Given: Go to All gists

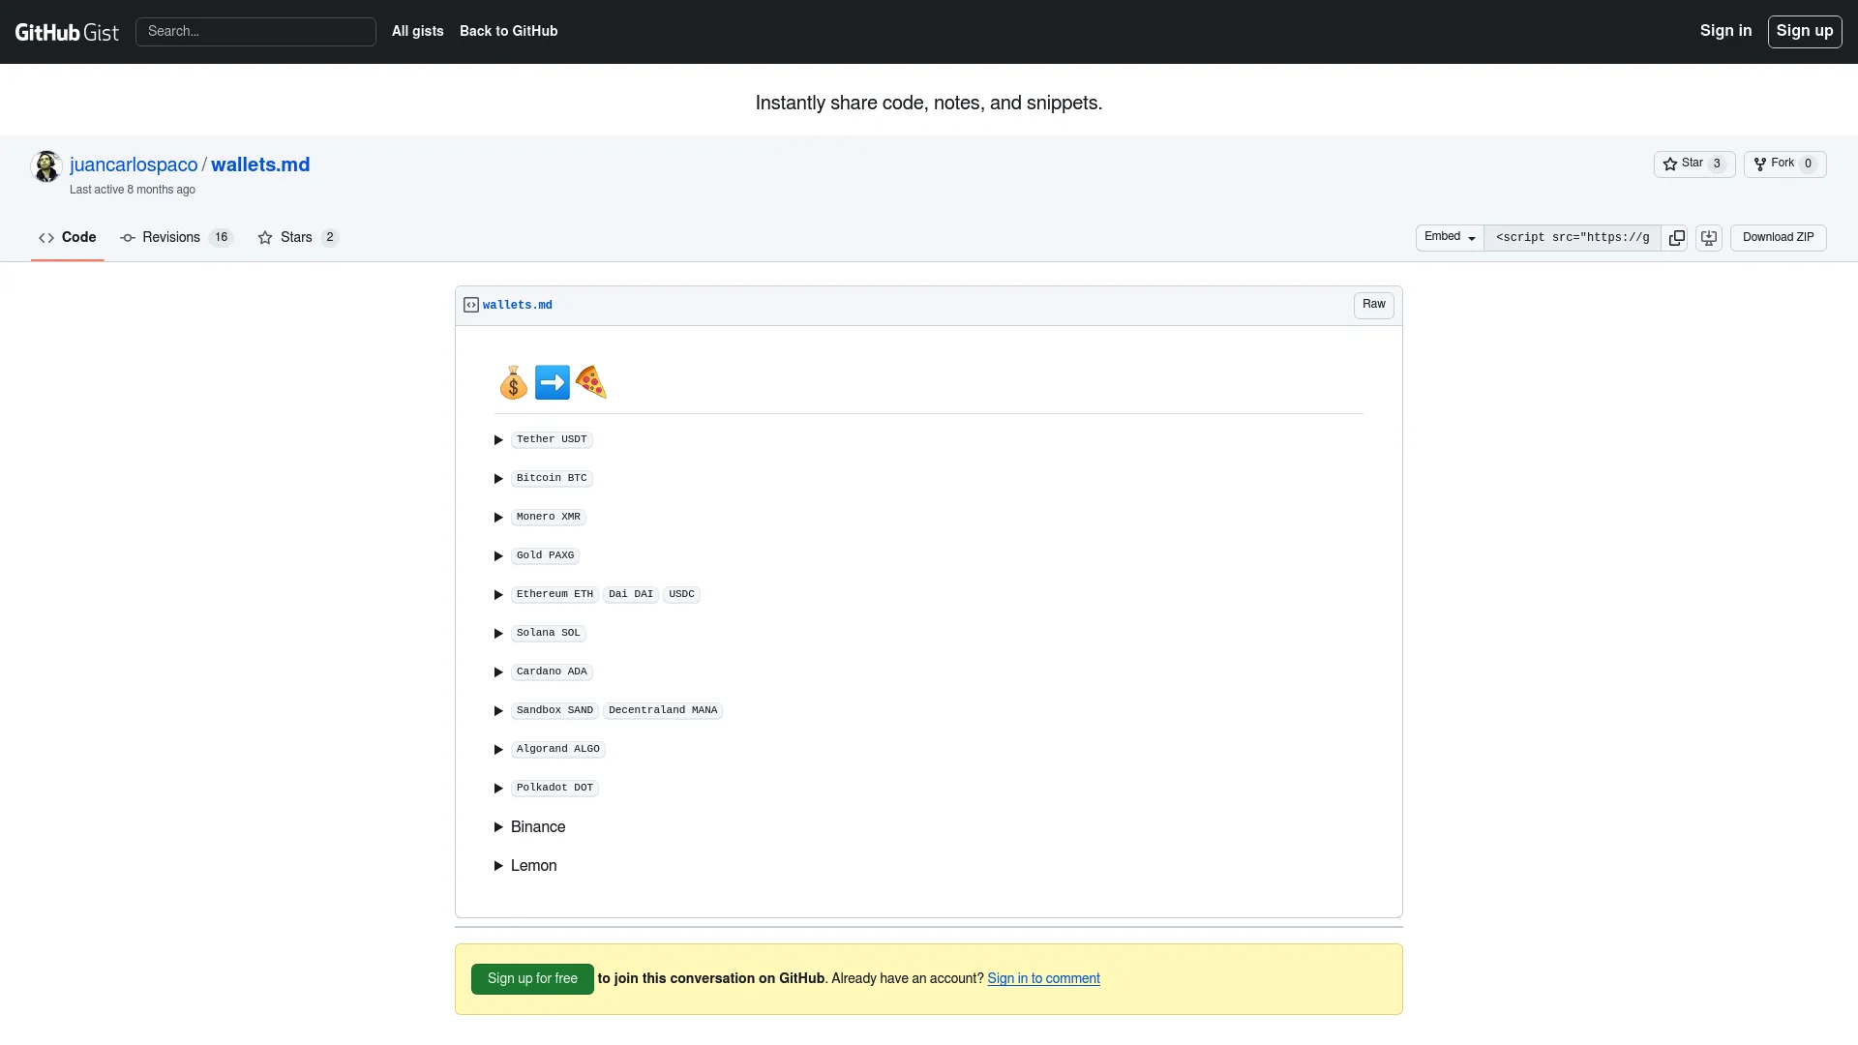Looking at the screenshot, I should point(418,31).
